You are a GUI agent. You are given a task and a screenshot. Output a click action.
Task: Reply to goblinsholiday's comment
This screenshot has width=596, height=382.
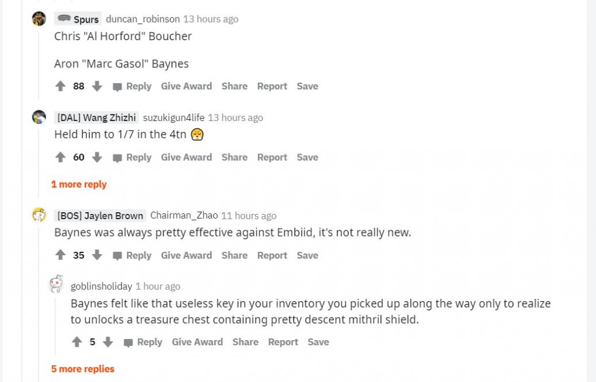pyautogui.click(x=143, y=342)
